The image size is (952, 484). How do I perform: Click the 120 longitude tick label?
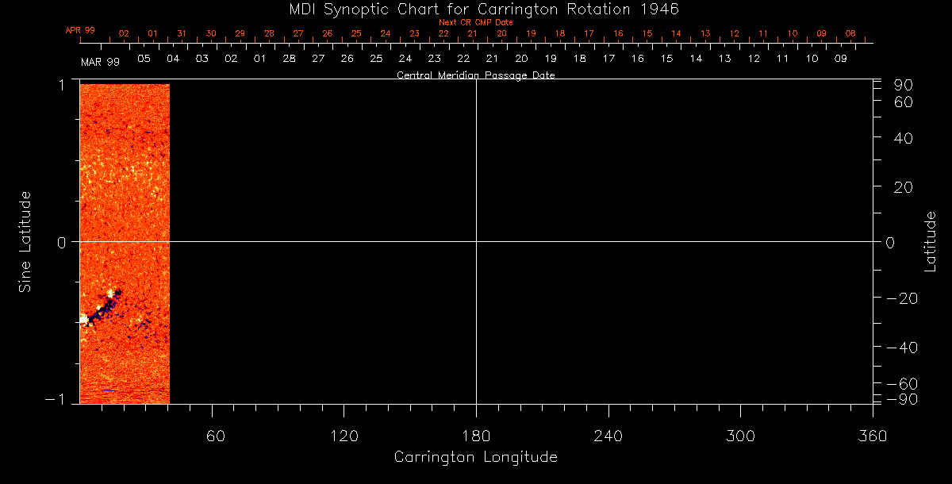pyautogui.click(x=344, y=436)
